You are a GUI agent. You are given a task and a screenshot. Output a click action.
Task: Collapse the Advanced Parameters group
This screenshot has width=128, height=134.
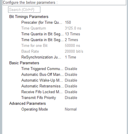pos(27,104)
